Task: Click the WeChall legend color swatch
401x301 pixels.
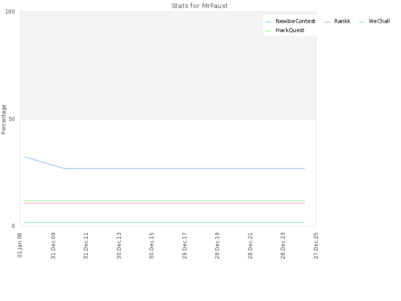Action: [x=361, y=22]
